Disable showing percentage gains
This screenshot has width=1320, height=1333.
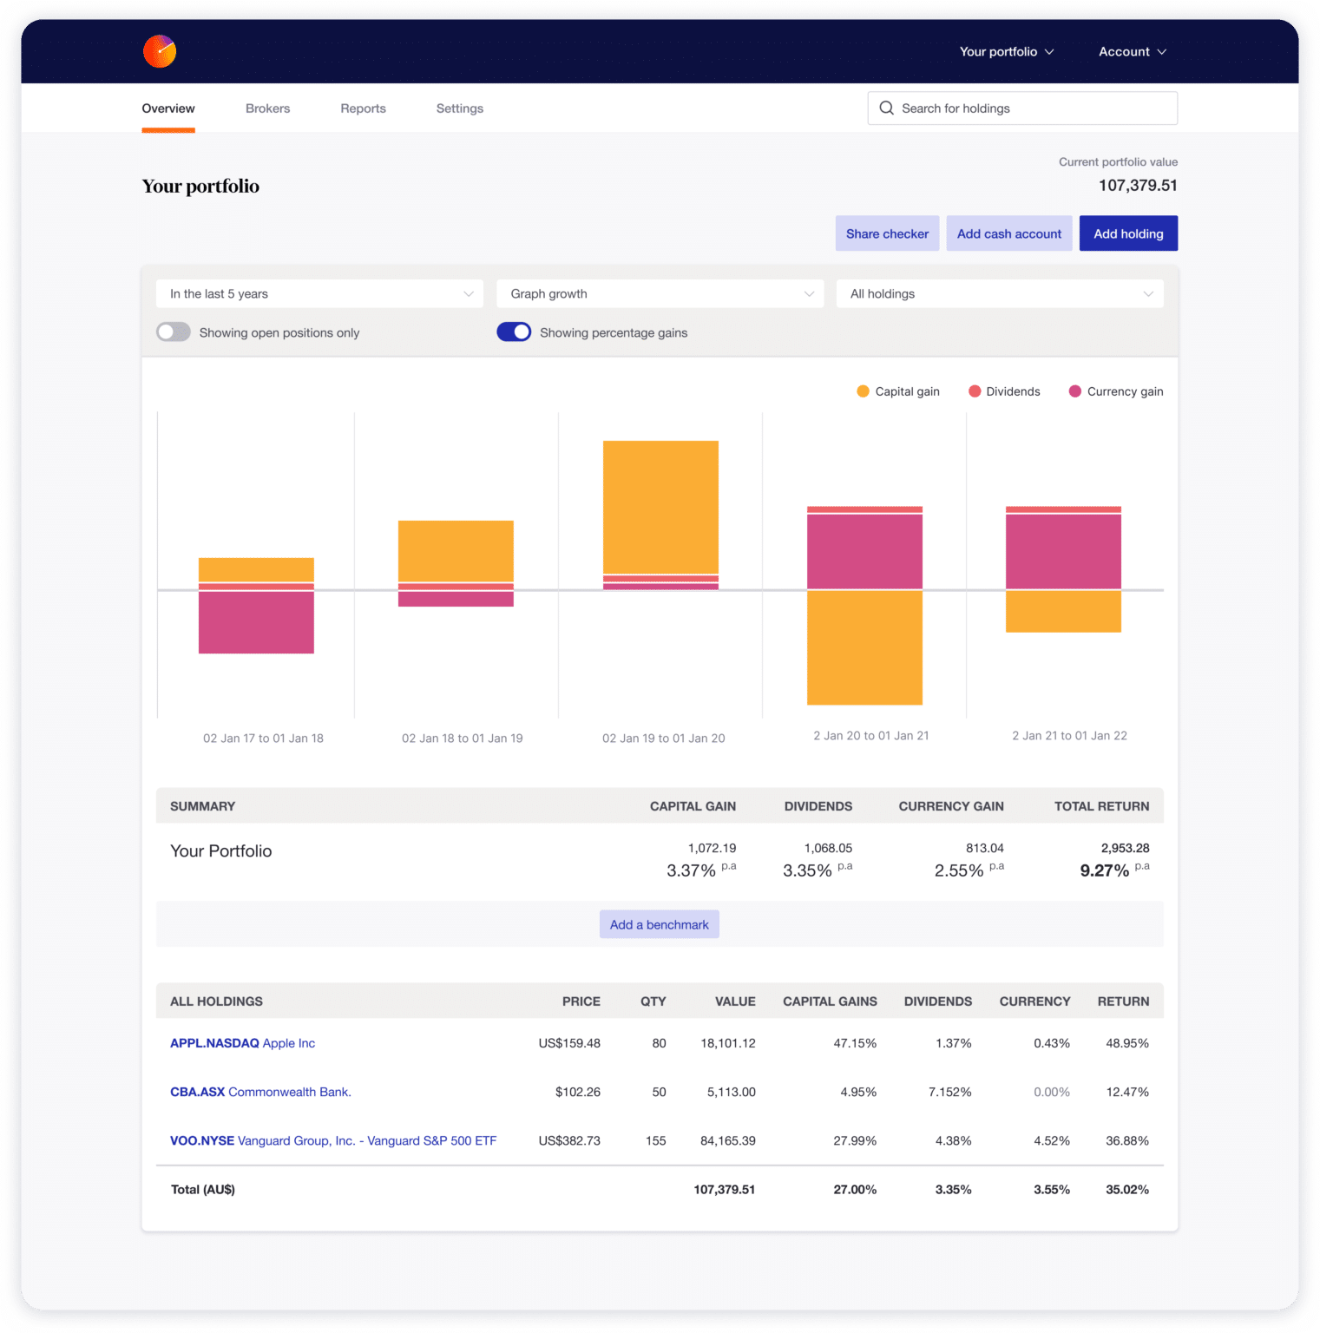pos(514,332)
